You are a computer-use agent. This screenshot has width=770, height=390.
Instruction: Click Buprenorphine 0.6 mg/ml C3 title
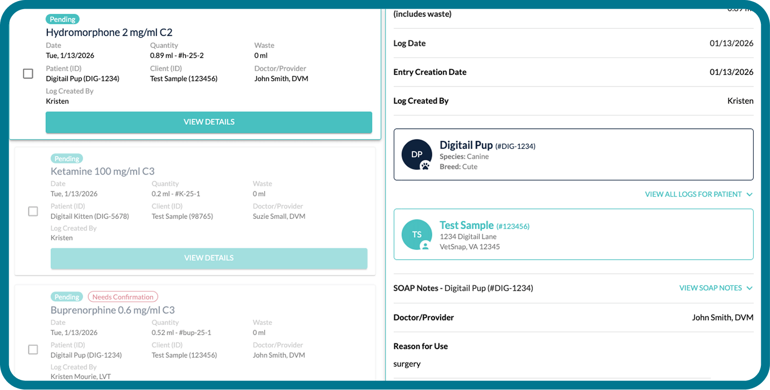[112, 310]
